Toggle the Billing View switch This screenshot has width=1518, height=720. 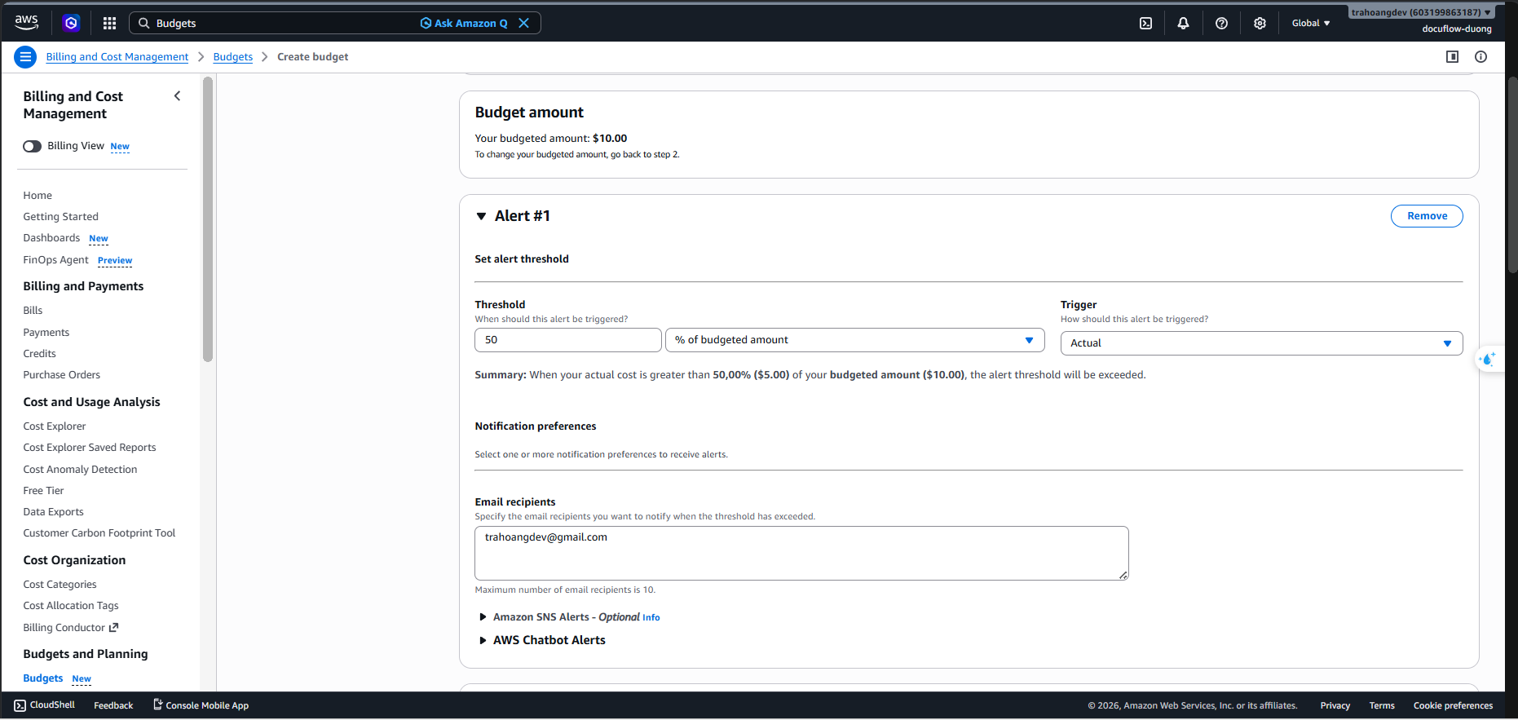[x=32, y=146]
